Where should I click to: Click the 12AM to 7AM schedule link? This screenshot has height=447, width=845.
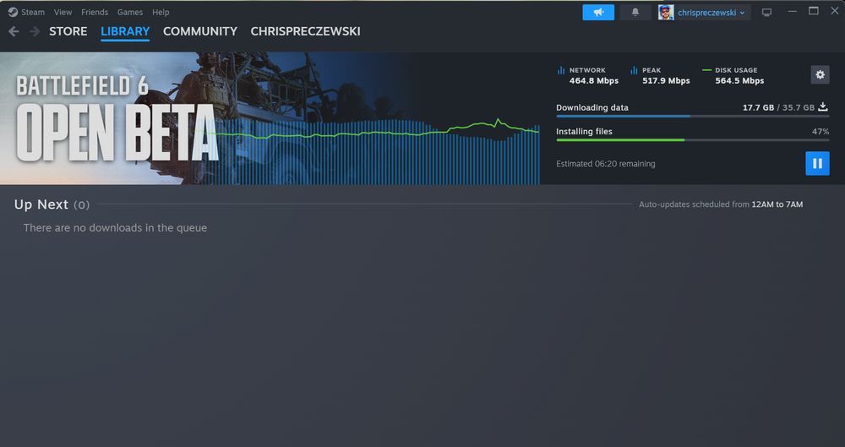coord(777,204)
